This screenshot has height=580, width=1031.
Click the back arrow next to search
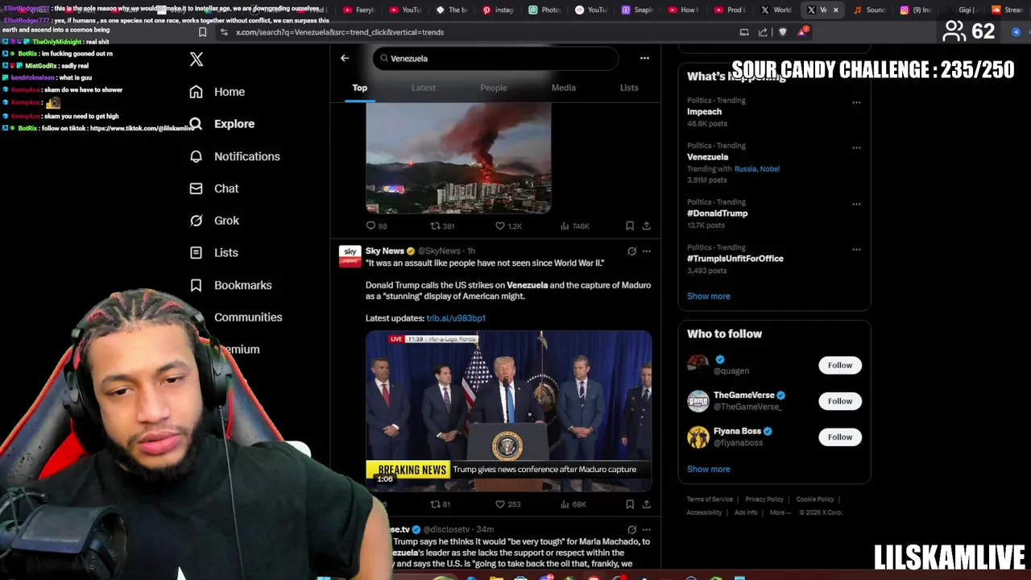(x=345, y=58)
